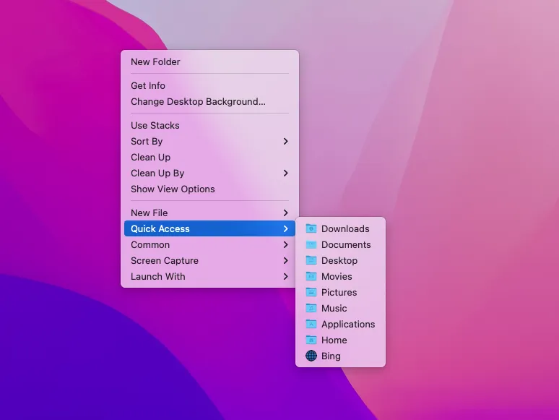Expand the Sort By submenu arrow

pos(285,141)
